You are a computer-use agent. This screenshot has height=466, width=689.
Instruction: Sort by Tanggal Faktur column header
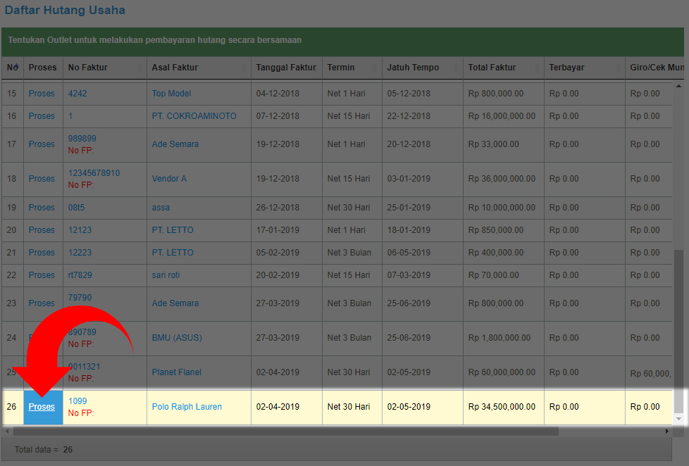[287, 67]
